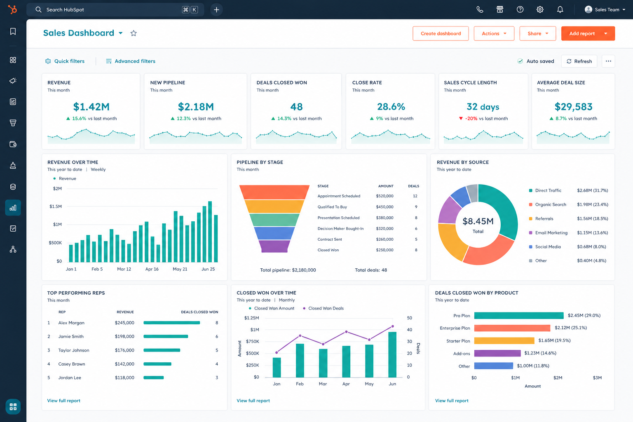Open the Workspaces grid sidebar icon

(13, 60)
